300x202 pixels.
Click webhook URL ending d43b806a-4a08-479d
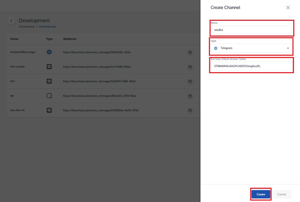[x=101, y=110]
